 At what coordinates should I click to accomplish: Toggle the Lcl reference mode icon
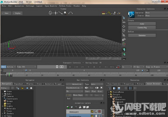point(124,22)
